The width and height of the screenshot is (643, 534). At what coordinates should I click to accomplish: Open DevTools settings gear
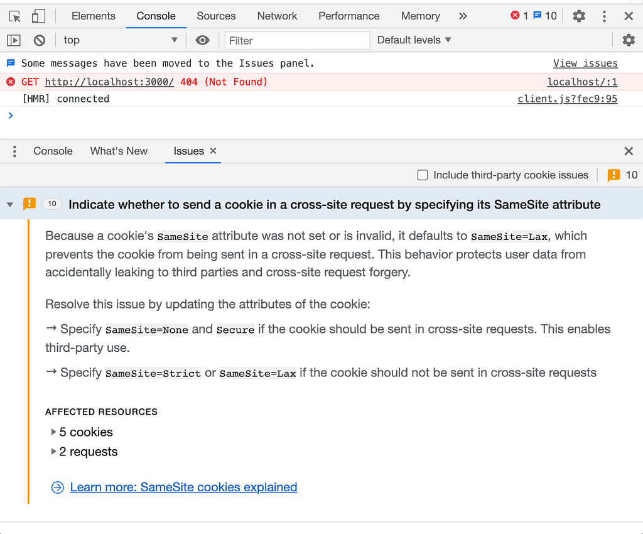[x=578, y=16]
